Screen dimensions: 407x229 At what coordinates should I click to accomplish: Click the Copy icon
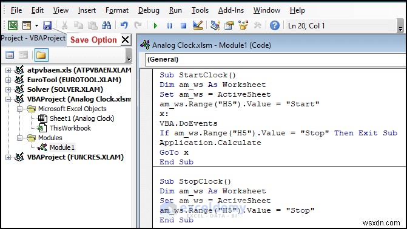(78, 25)
